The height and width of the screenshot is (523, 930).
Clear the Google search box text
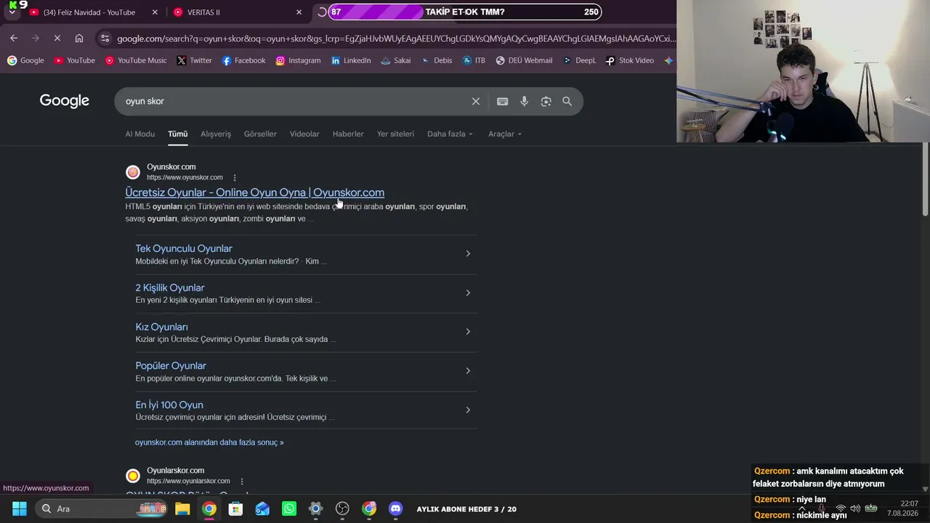(476, 102)
